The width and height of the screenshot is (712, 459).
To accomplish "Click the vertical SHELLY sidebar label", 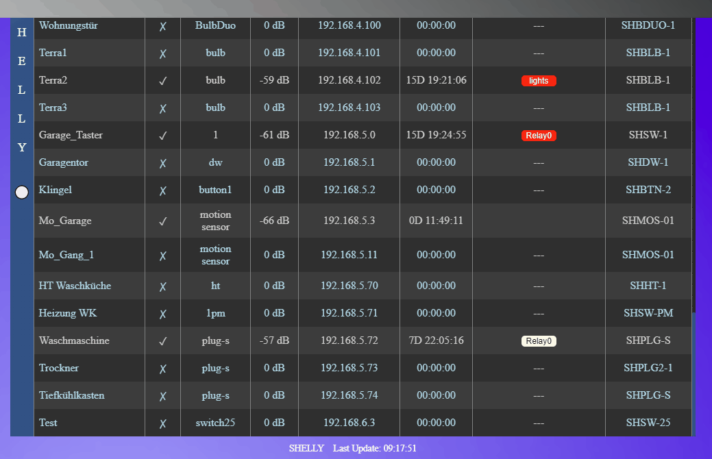I will coord(22,89).
